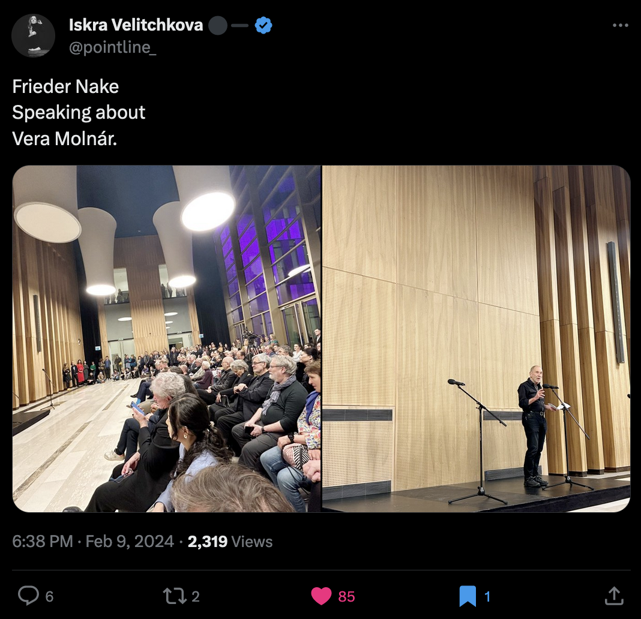Open the reply comment icon
The height and width of the screenshot is (619, 641).
tap(29, 595)
